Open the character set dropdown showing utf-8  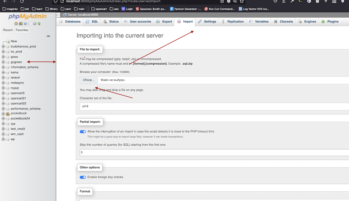tap(213, 106)
